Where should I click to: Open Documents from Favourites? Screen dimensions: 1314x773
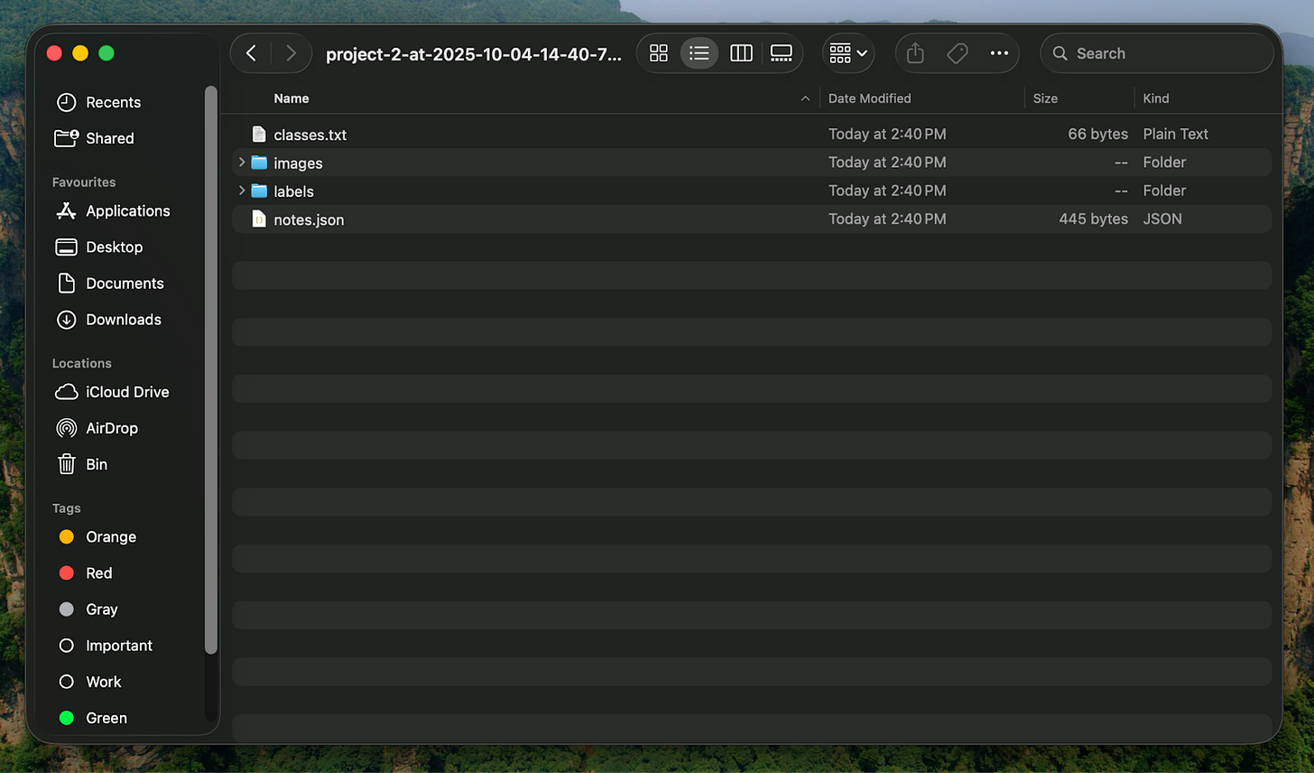coord(125,283)
